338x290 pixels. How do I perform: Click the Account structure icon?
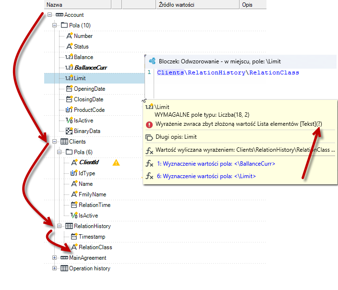60,15
